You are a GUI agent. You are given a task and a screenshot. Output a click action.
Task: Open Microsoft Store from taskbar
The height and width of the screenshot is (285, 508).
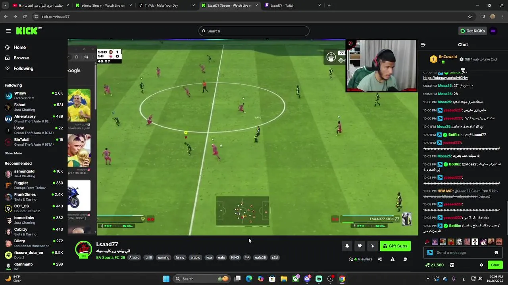click(x=272, y=279)
